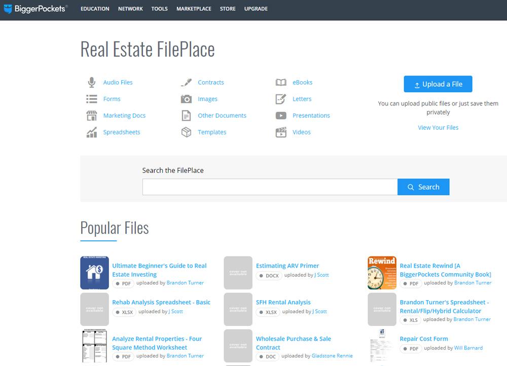Screen dimensions: 507x366
Task: Click the Ultimate Beginner's Guide cover thumbnail
Action: (x=94, y=273)
